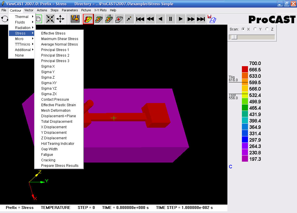Screen dimensions: 297x213
Task: Click the blue 297.9 legend swatch
Action: point(245,140)
